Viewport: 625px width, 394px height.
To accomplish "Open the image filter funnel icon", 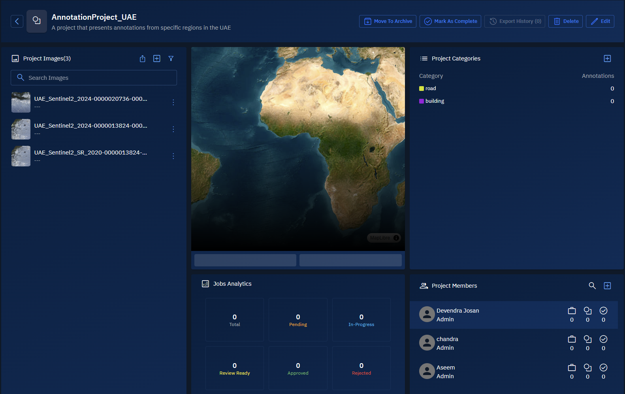I will [171, 58].
